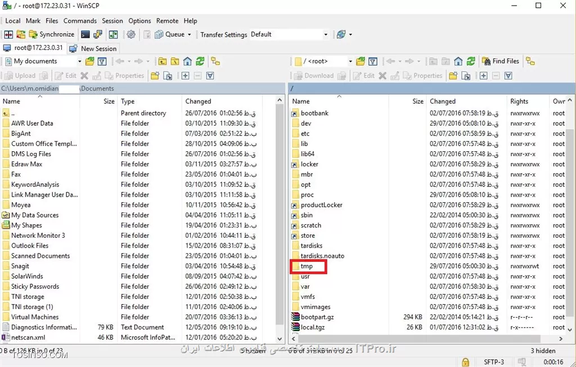Create new folder in local panel
Screen dimensions: 576x367
155,76
